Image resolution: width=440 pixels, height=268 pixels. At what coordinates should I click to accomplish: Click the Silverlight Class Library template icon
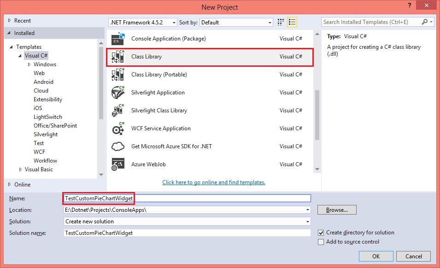click(x=118, y=111)
